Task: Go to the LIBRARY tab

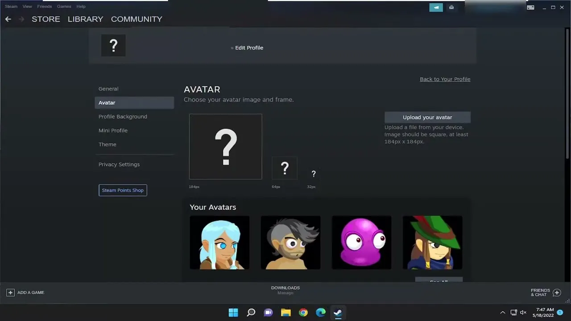Action: 85,19
